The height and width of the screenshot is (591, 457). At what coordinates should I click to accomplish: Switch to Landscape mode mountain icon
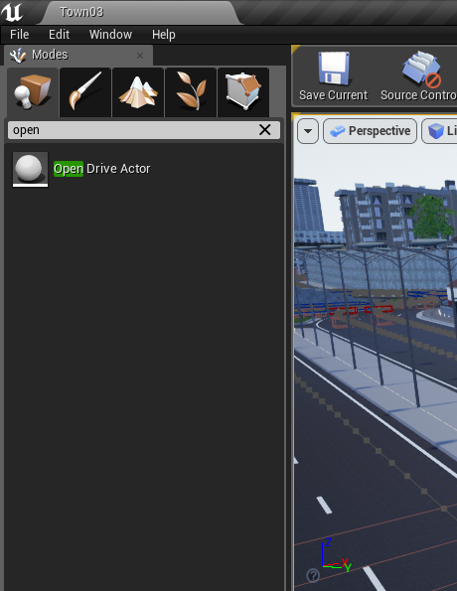click(138, 92)
